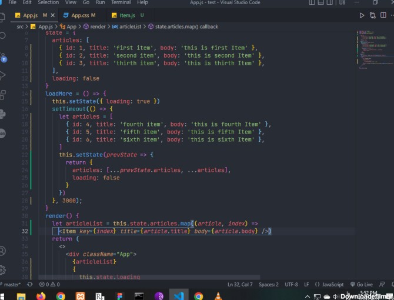Open Source Control view with 11 badge

pyautogui.click(x=3, y=58)
